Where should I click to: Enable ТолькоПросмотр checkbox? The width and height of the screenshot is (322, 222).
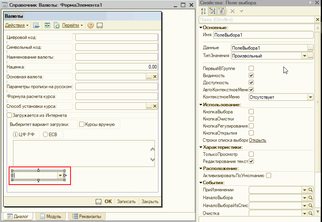(251, 154)
